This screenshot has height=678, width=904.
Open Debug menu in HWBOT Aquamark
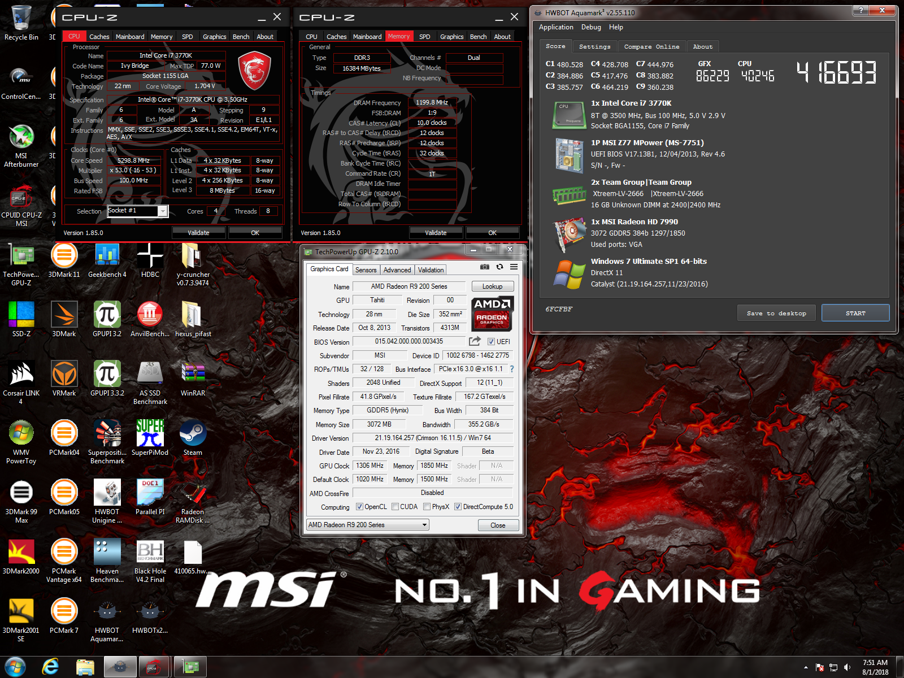coord(591,27)
